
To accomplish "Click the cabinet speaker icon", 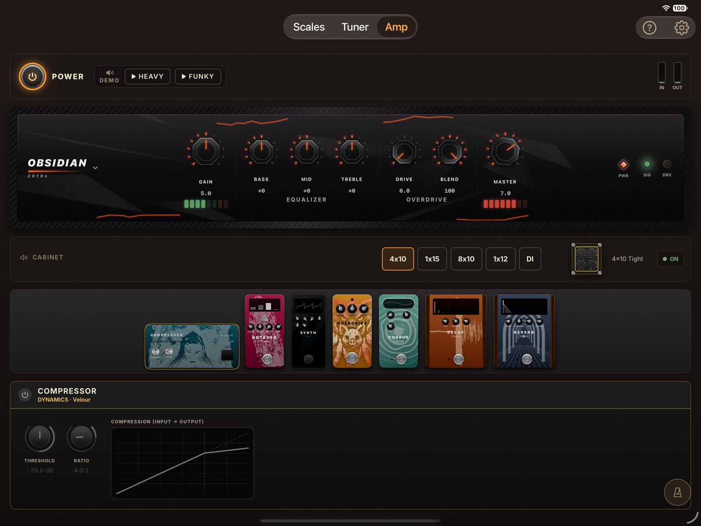I will coord(24,257).
